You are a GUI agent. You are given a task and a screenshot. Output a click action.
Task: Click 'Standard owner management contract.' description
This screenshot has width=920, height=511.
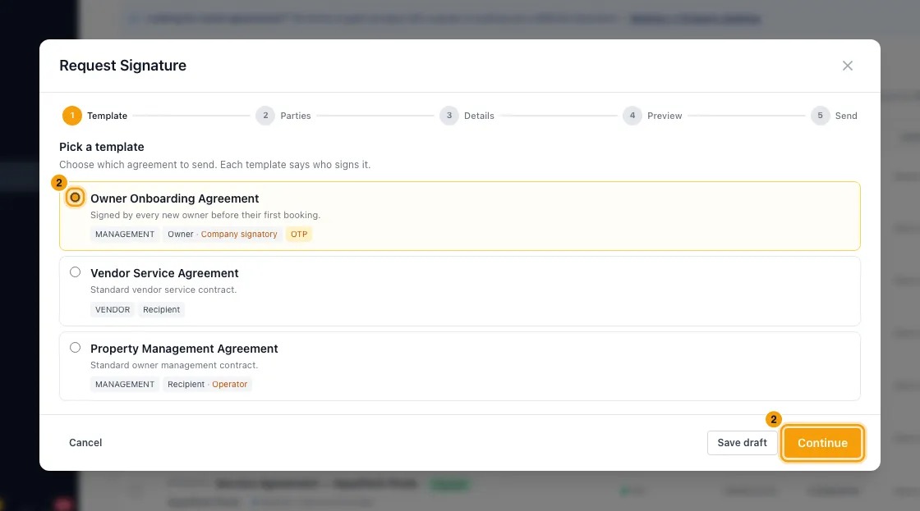[x=174, y=365]
